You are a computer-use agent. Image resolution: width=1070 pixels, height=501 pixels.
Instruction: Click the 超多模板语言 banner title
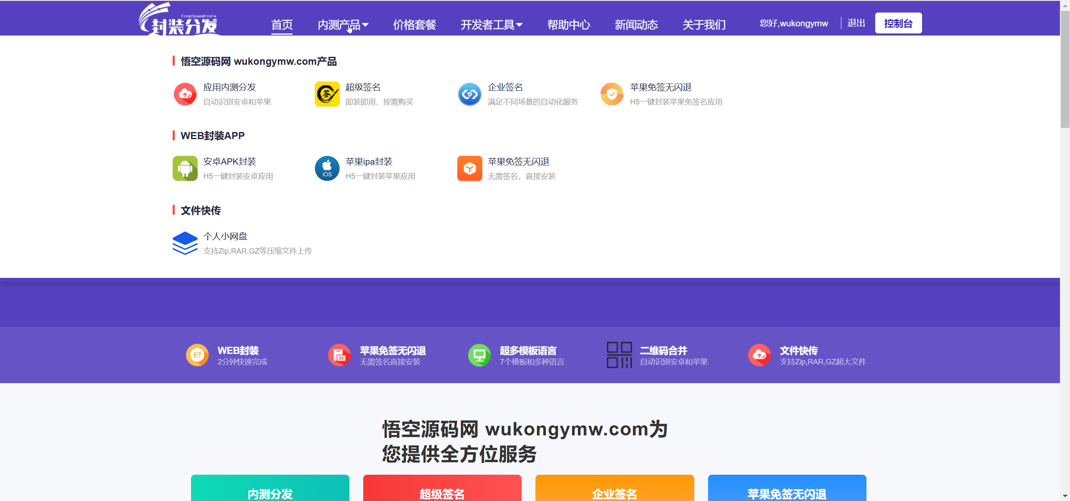click(x=528, y=351)
